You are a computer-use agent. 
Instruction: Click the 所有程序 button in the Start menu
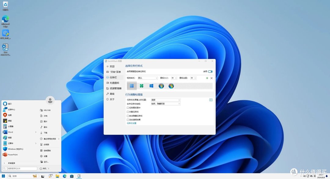[11, 163]
